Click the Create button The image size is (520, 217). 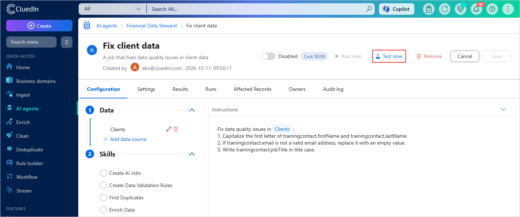click(39, 26)
